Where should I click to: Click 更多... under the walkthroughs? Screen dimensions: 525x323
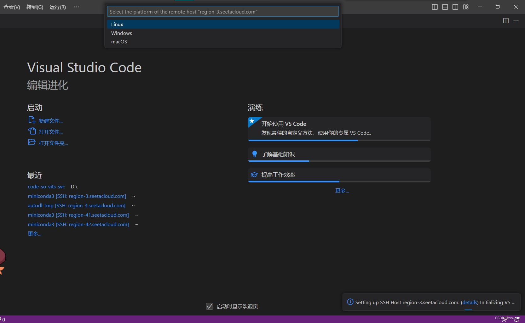point(342,191)
